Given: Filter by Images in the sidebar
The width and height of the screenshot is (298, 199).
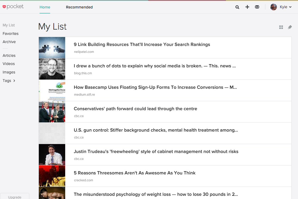Looking at the screenshot, I should tap(9, 72).
